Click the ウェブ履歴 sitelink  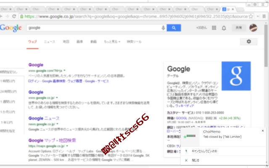75,81
